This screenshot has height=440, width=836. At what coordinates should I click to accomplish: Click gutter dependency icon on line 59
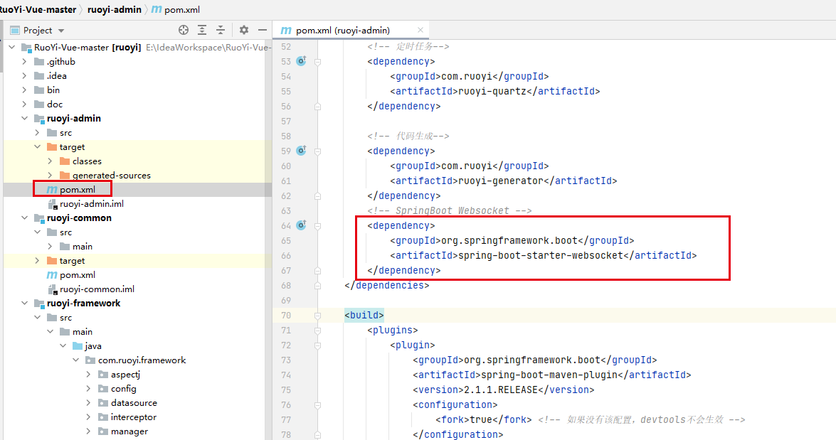coord(301,151)
